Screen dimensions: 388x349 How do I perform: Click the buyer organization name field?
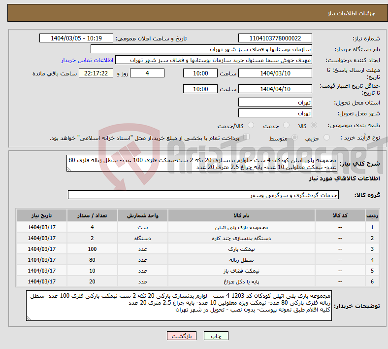point(201,49)
